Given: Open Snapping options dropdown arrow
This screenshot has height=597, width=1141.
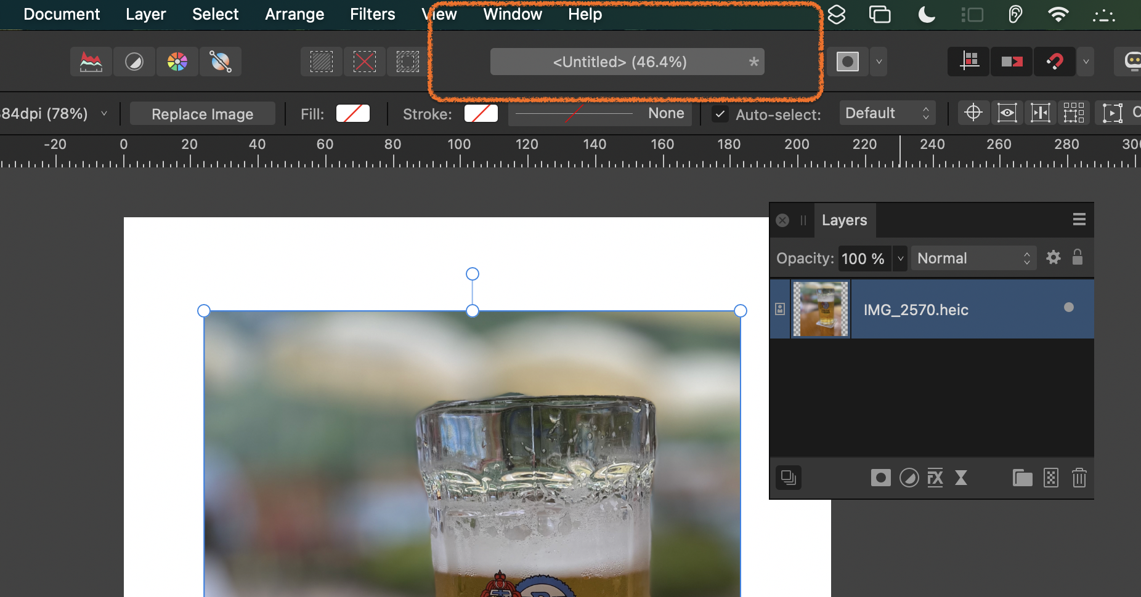Looking at the screenshot, I should pyautogui.click(x=1086, y=62).
